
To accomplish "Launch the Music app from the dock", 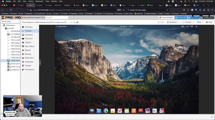I will [x=134, y=111].
